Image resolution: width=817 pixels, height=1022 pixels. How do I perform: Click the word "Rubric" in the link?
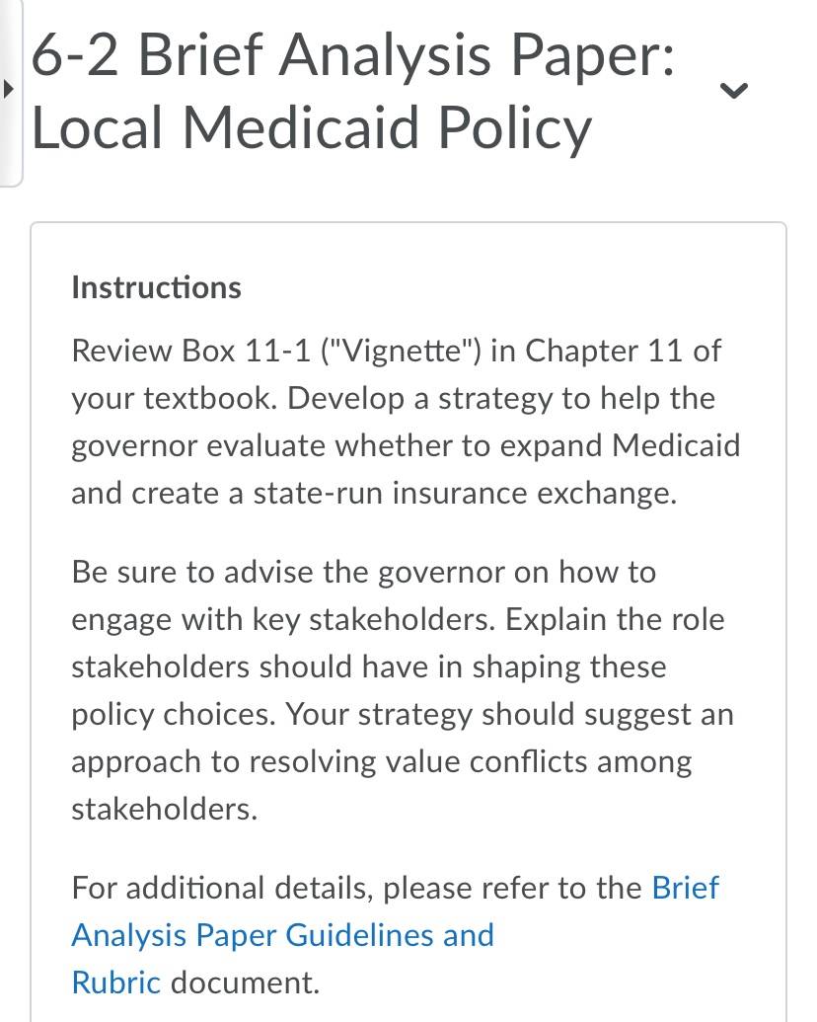click(x=116, y=983)
